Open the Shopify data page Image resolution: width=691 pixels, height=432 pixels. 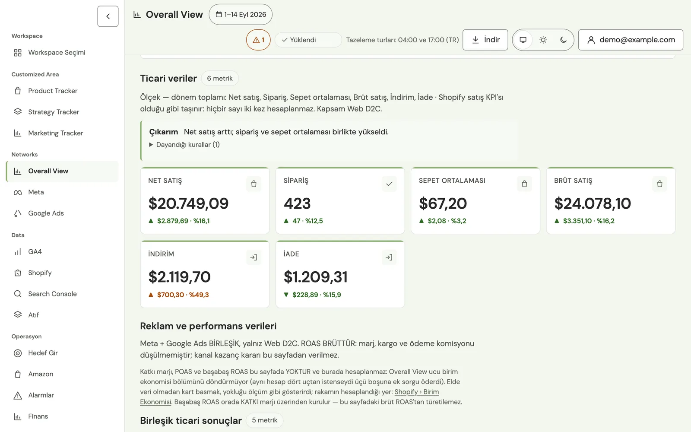[62, 273]
